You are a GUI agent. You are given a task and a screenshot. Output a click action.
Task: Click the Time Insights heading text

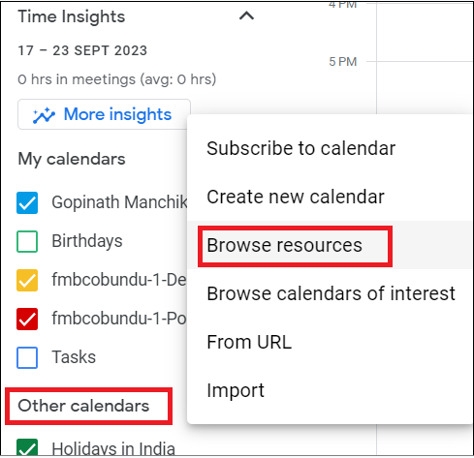(72, 16)
